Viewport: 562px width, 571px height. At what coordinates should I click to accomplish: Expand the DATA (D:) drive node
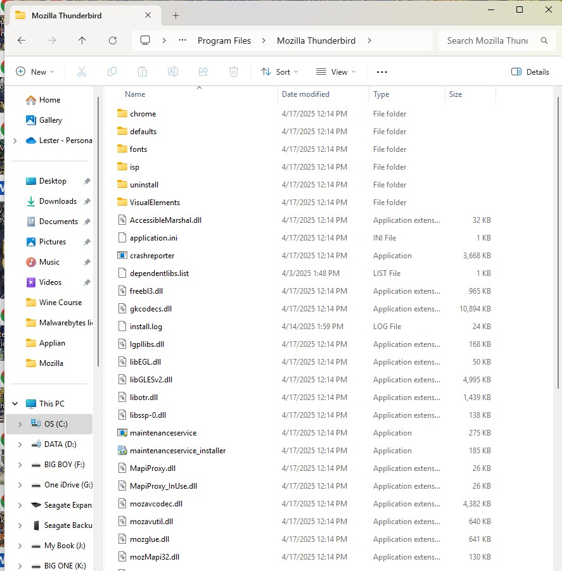20,444
